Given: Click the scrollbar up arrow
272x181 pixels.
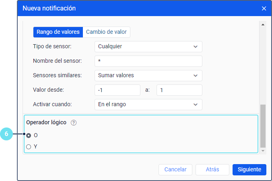Looking at the screenshot, I should click(x=263, y=25).
